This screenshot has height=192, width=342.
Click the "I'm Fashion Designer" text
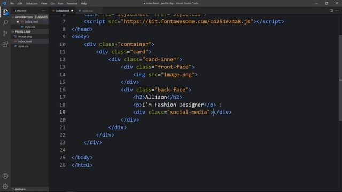[173, 105]
